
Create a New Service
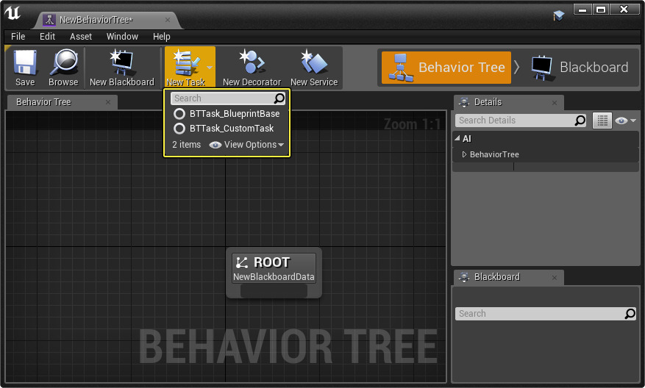314,68
